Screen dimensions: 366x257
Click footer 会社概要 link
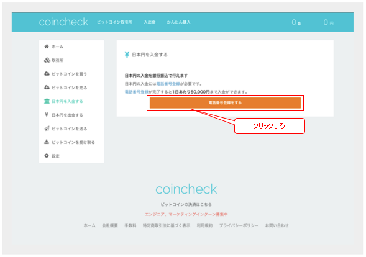[x=110, y=225]
